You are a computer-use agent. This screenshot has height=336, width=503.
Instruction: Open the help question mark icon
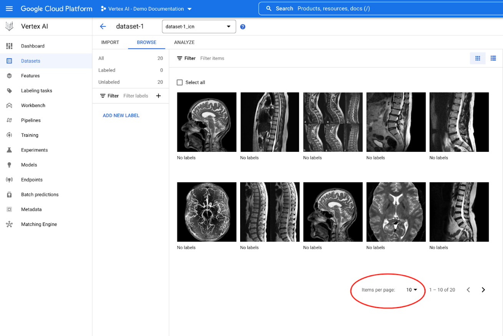(x=243, y=27)
